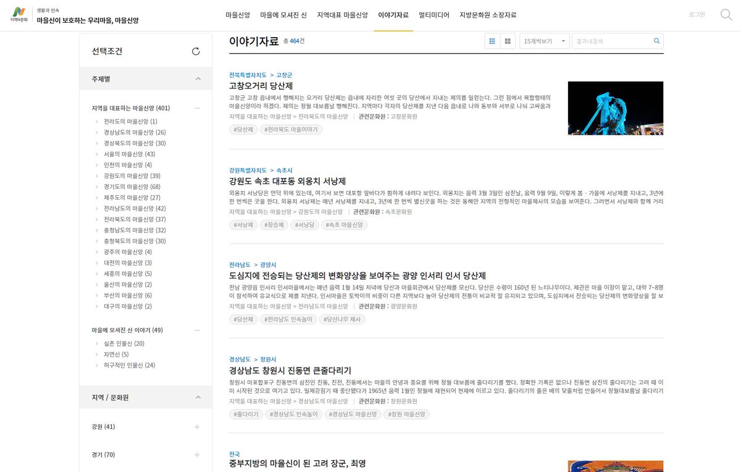Expand the 경기 (70) region with plus
Image resolution: width=741 pixels, height=472 pixels.
197,455
